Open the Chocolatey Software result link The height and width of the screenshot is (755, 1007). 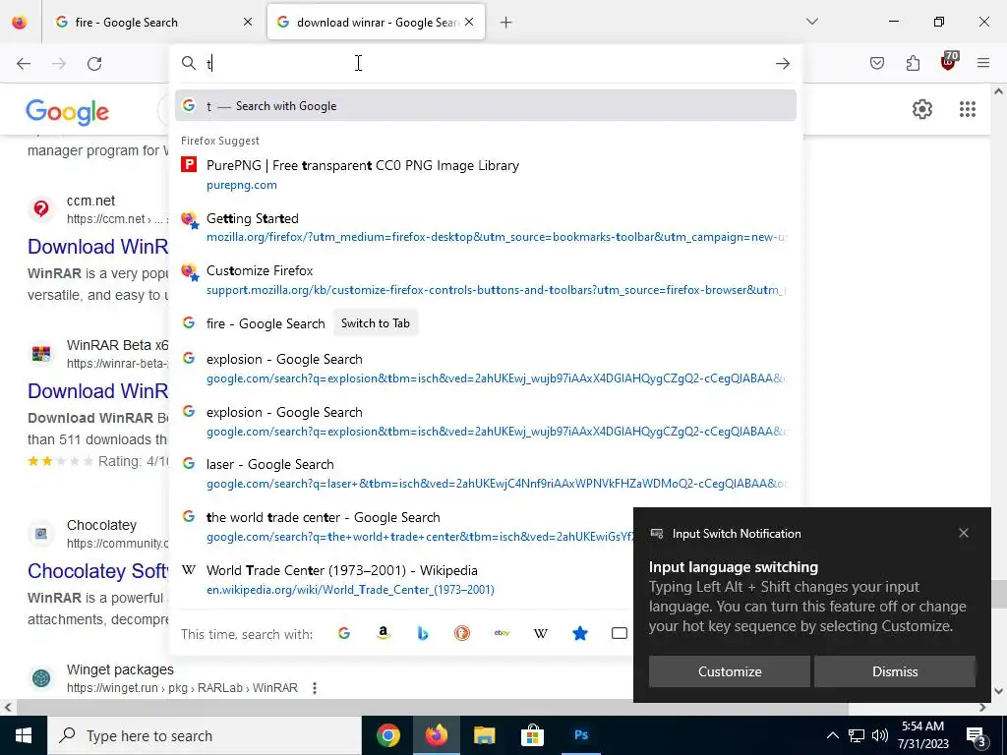pyautogui.click(x=97, y=571)
